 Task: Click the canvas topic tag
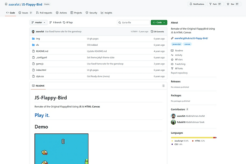tap(187, 44)
